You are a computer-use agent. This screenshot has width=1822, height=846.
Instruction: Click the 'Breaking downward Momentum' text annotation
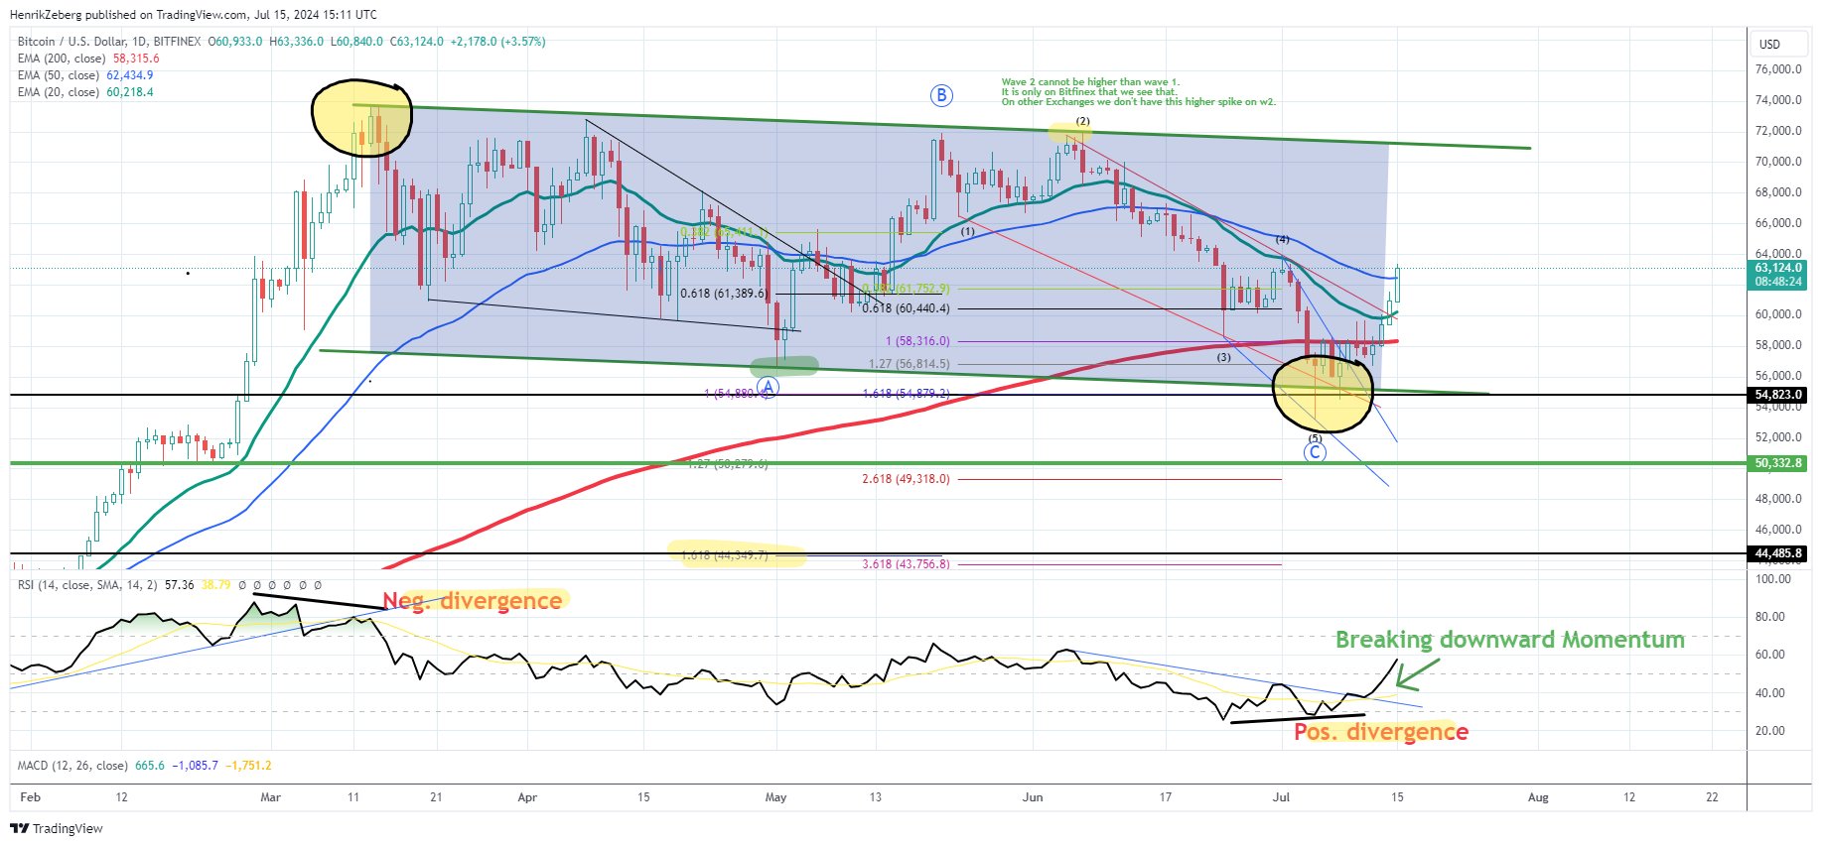1510,640
